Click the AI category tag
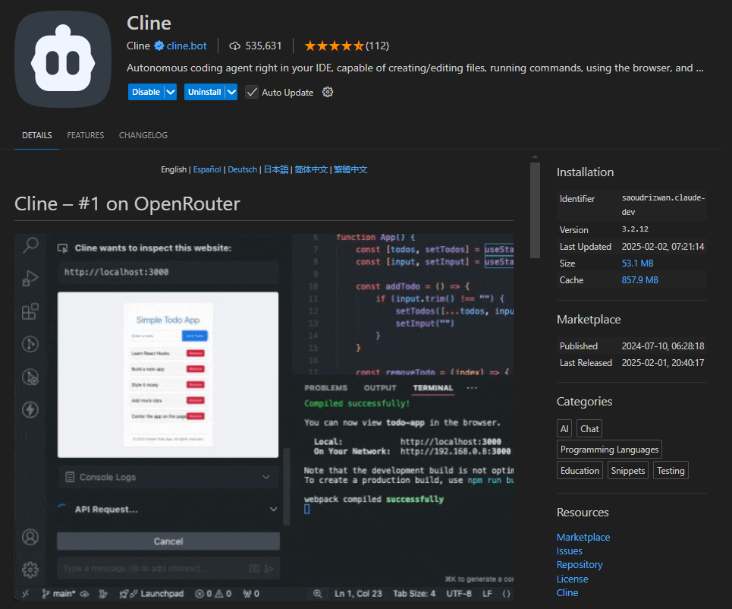Image resolution: width=732 pixels, height=609 pixels. 564,428
